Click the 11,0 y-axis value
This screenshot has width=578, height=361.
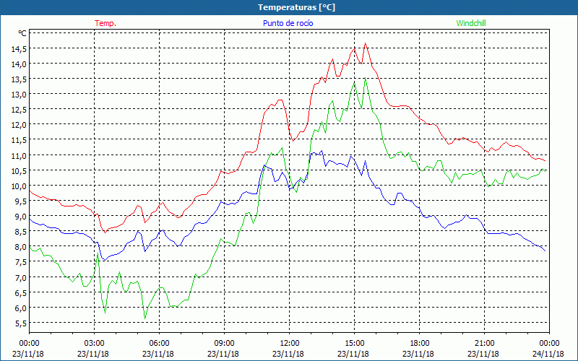20,155
